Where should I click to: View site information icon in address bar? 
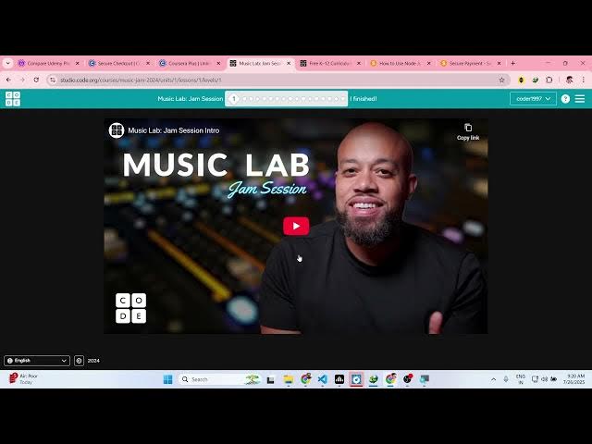coord(53,80)
